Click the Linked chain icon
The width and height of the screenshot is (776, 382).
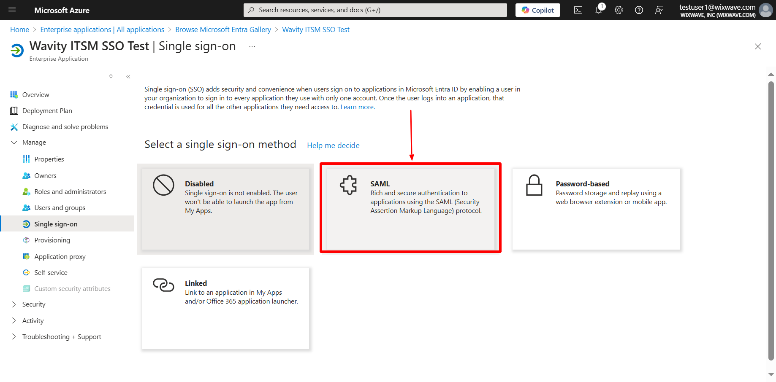tap(163, 285)
